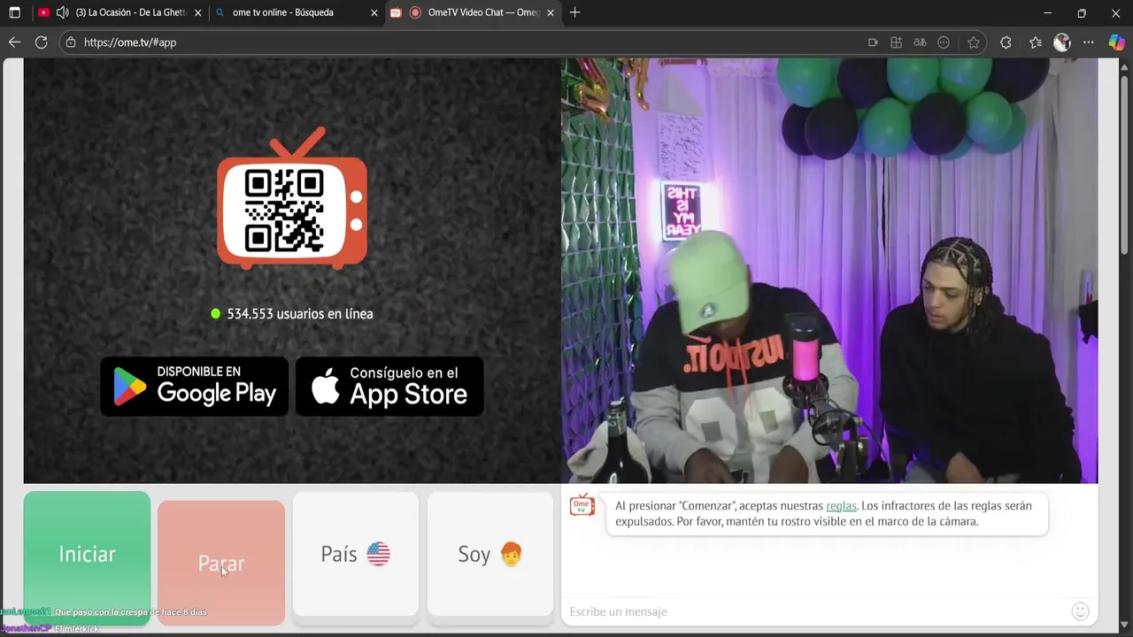Open the browser extensions menu
1133x637 pixels.
1006,42
